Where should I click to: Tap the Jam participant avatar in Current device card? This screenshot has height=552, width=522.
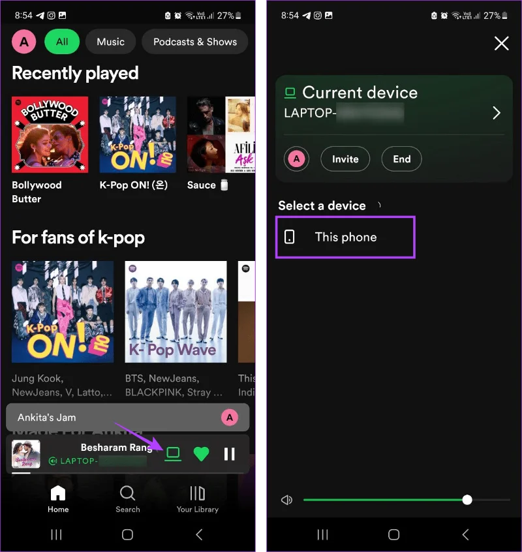pos(296,159)
